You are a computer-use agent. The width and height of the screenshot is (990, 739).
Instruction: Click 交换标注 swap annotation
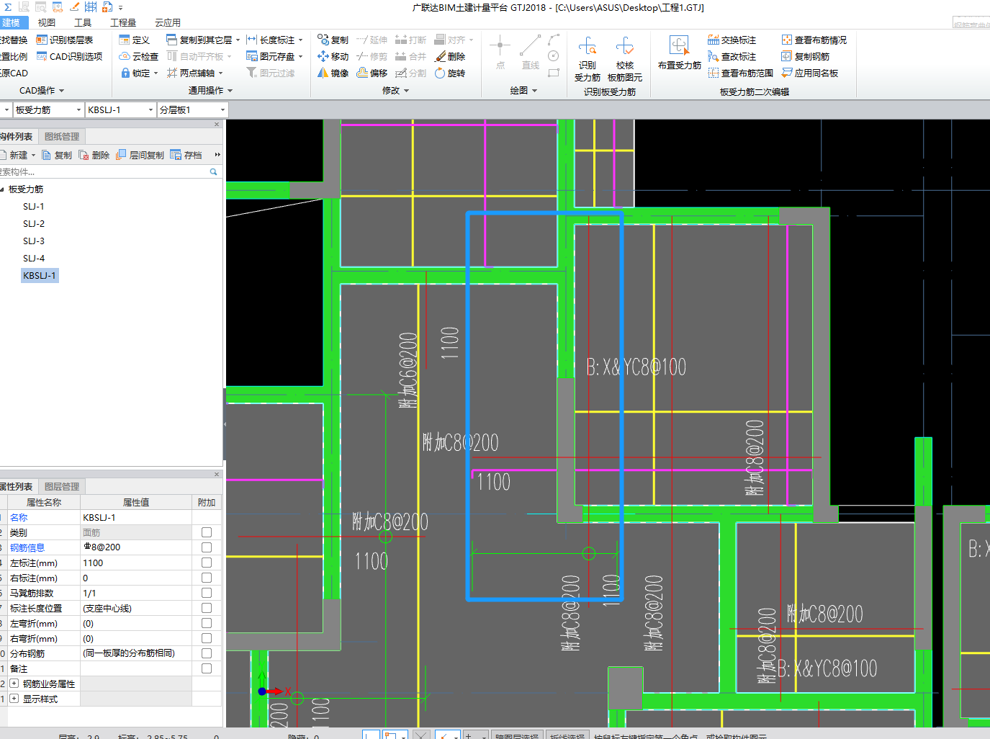point(732,40)
